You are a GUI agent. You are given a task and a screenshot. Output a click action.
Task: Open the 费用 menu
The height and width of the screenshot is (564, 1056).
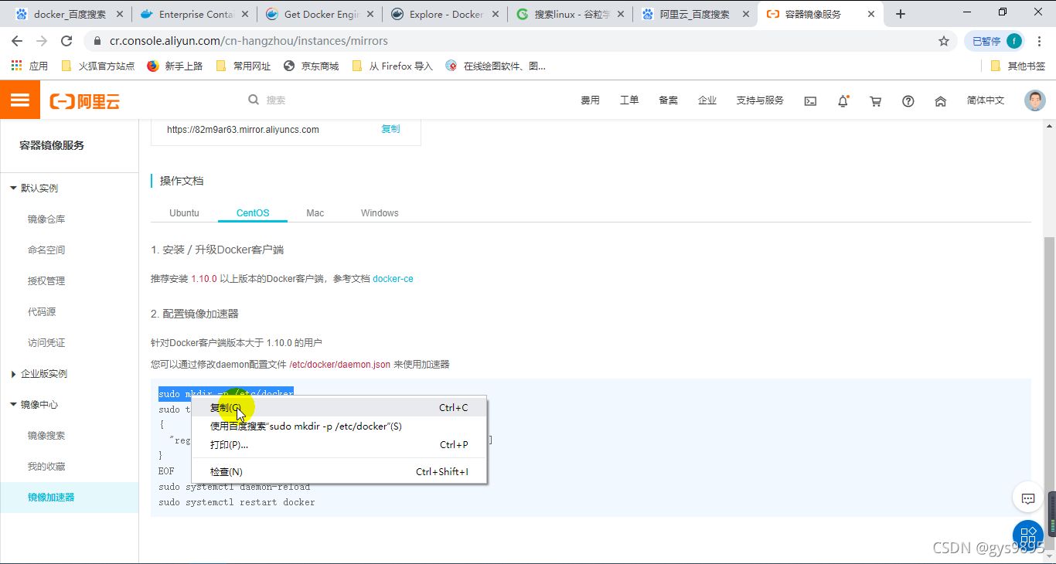591,100
